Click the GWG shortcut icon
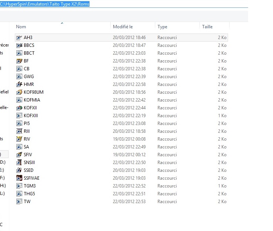Viewport: 273px width, 231px height. pos(19,77)
